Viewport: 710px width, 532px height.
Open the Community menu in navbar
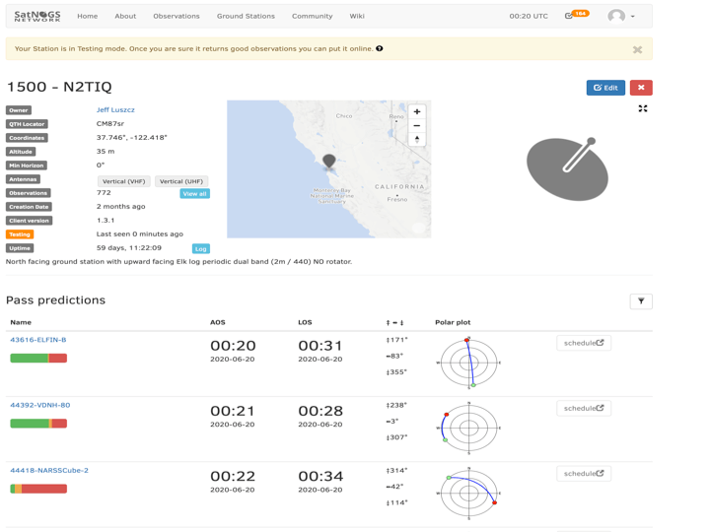click(x=312, y=16)
